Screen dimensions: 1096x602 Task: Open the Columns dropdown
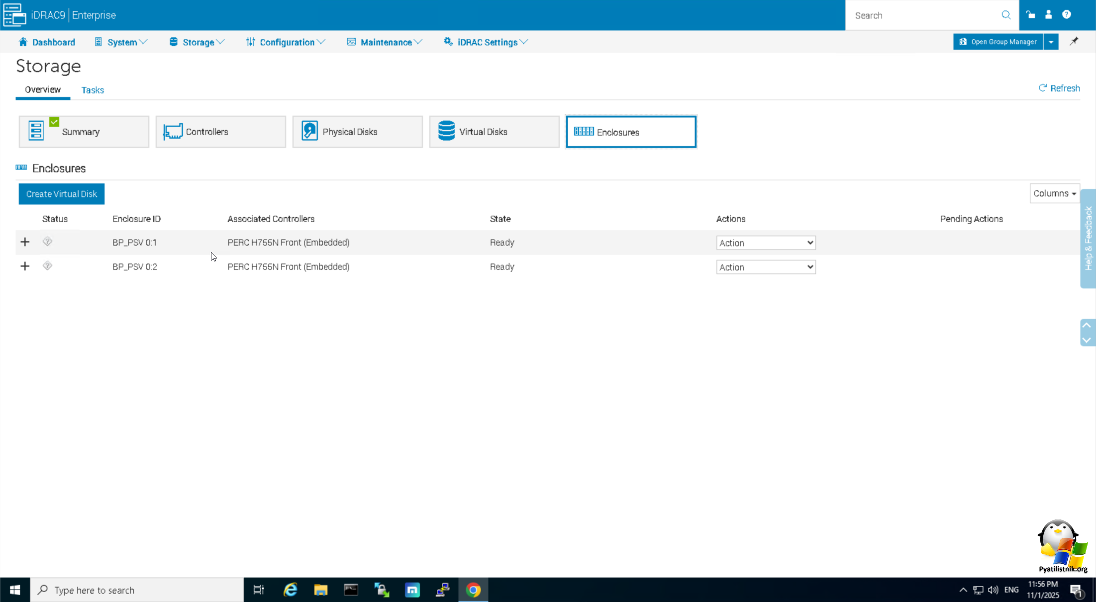point(1054,193)
